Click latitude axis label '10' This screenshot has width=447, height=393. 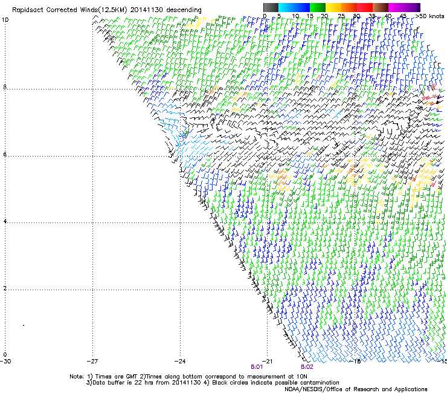[5, 20]
